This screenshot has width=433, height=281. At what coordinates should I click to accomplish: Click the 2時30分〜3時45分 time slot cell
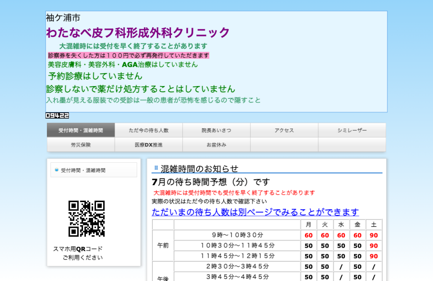237,266
